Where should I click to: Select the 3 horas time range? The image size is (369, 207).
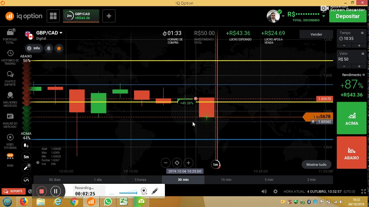[x=140, y=180]
